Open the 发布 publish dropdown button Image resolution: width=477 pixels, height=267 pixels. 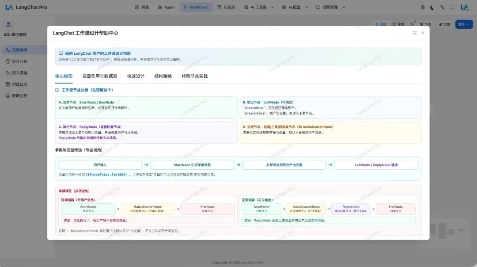(x=464, y=24)
